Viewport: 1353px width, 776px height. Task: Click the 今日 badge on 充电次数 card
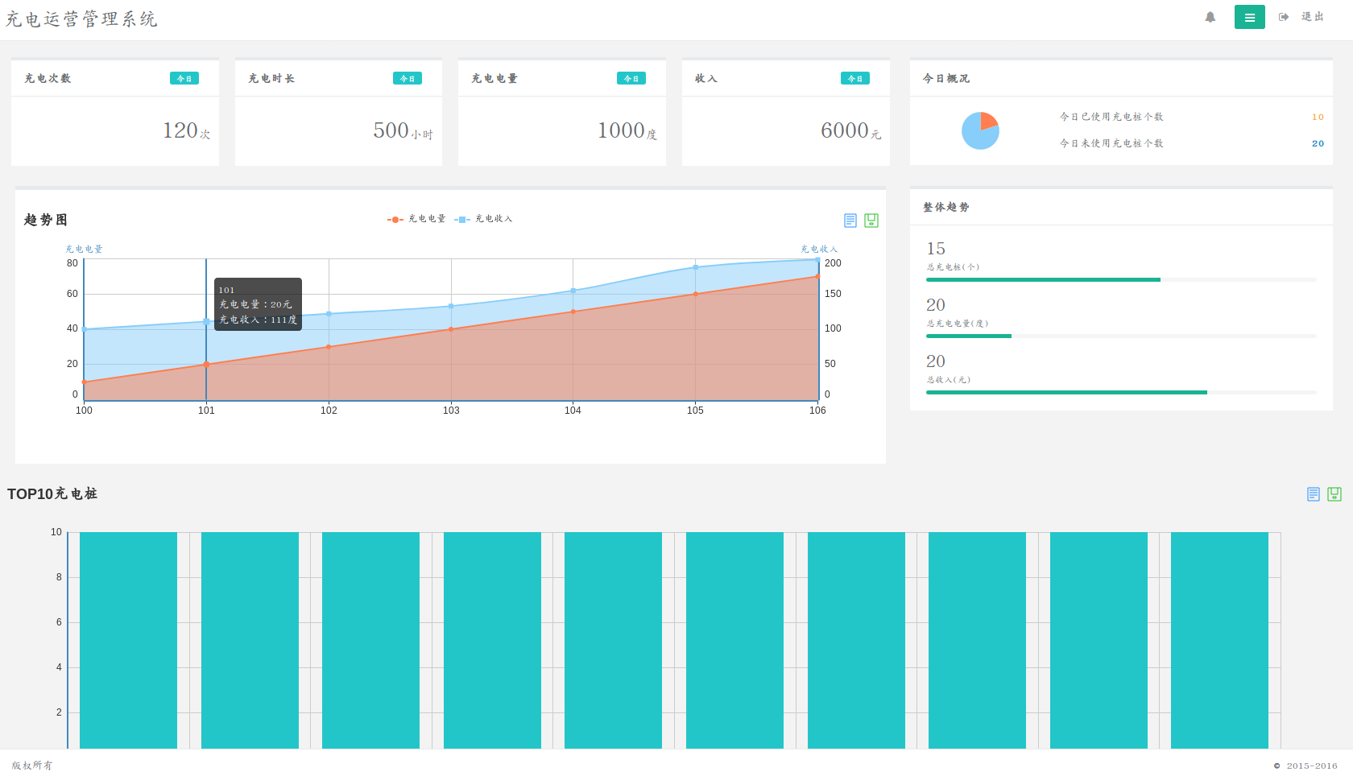(184, 78)
